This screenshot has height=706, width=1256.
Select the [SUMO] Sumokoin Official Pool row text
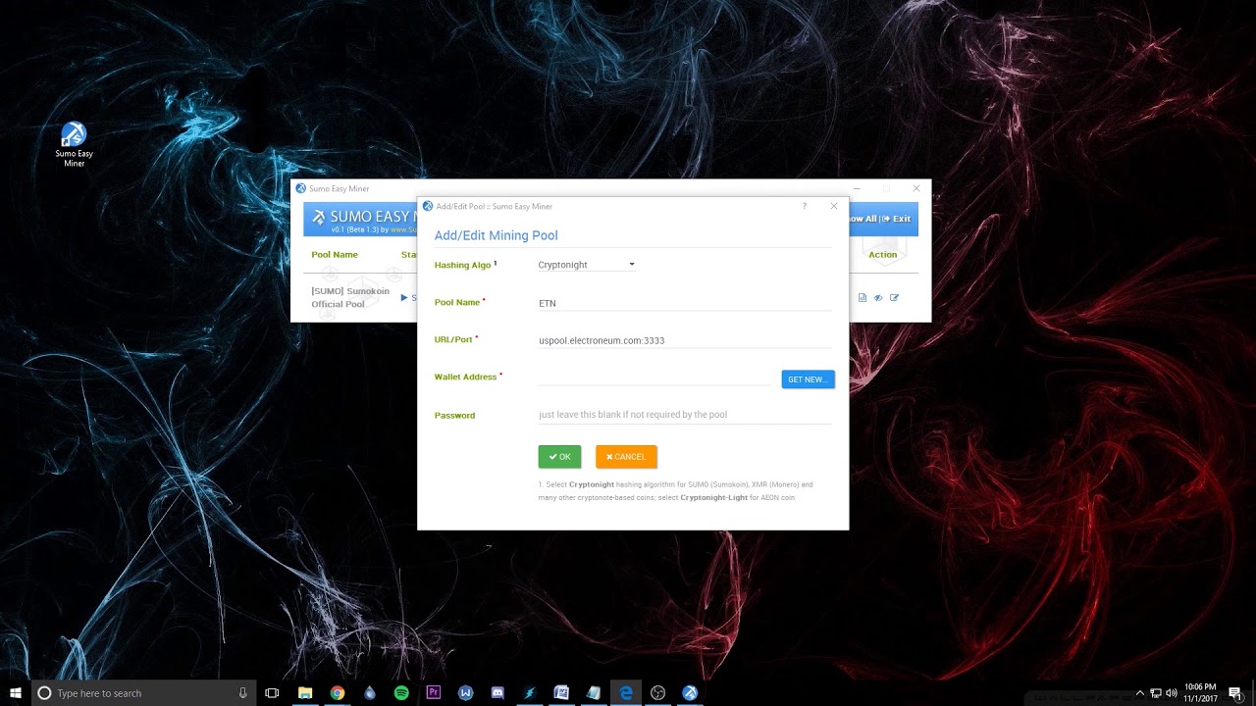click(350, 298)
